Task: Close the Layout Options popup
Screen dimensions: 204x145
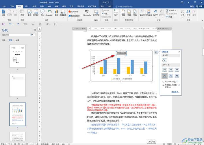Action: [x=179, y=52]
